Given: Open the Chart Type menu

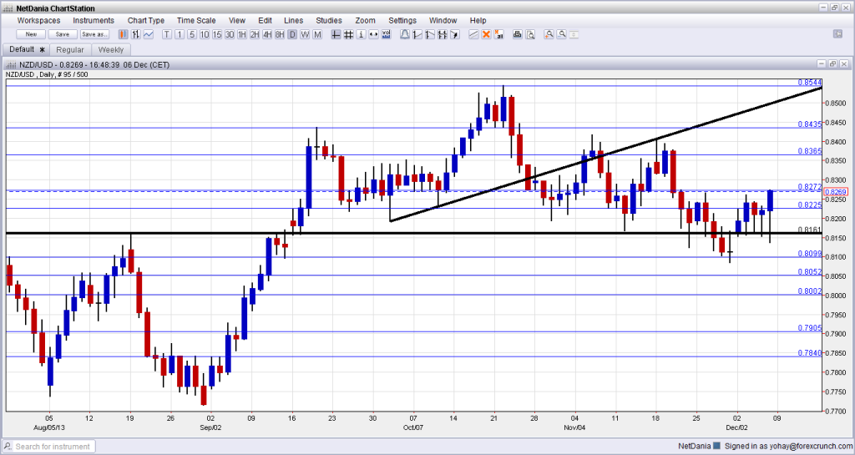Looking at the screenshot, I should tap(145, 21).
